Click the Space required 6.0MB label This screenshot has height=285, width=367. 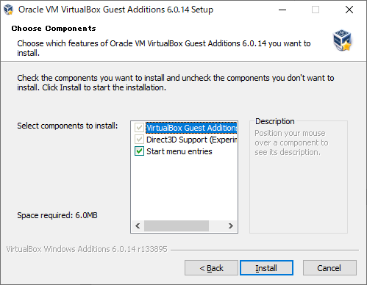point(57,215)
